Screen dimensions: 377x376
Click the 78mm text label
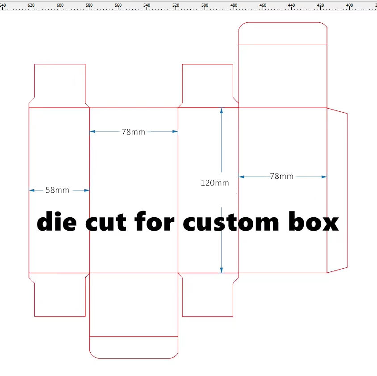click(x=134, y=132)
